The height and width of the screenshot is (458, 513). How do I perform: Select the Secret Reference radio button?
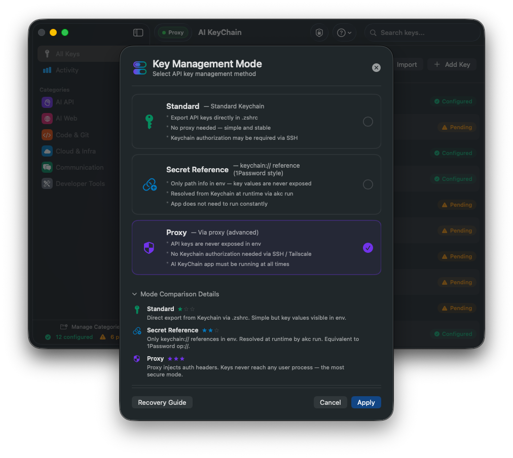(x=368, y=184)
